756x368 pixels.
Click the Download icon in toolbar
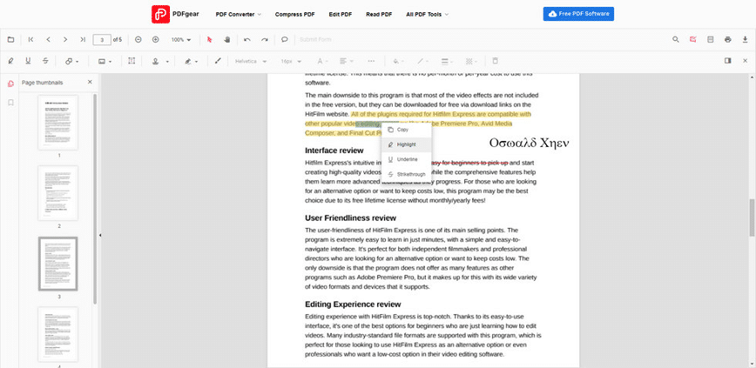click(x=746, y=39)
